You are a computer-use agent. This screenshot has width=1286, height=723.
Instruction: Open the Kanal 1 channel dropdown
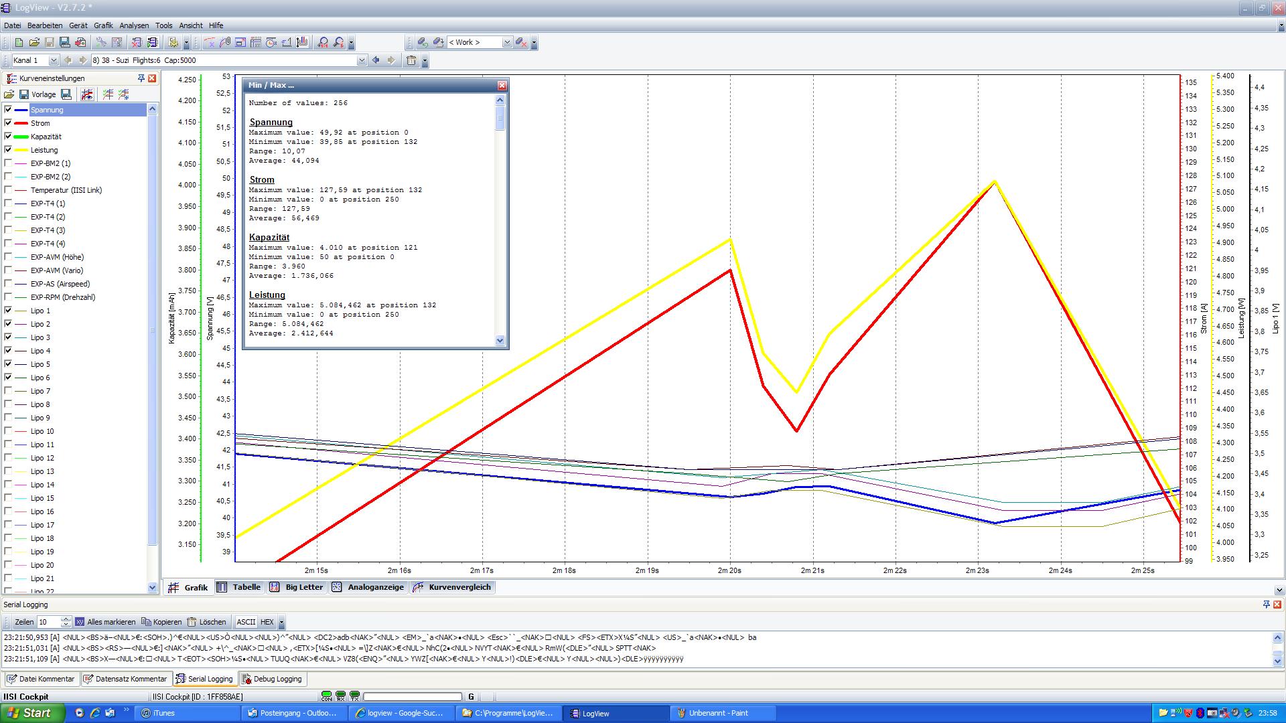[54, 60]
